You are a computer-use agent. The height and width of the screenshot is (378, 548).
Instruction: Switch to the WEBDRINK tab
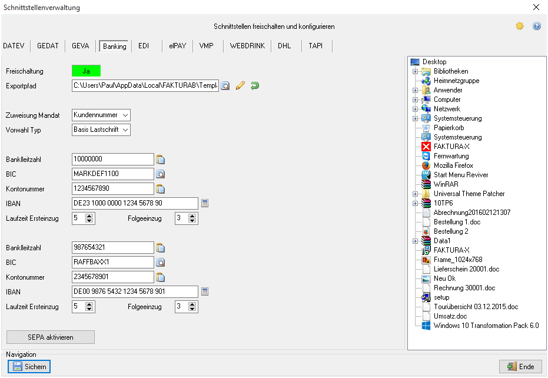(x=247, y=46)
